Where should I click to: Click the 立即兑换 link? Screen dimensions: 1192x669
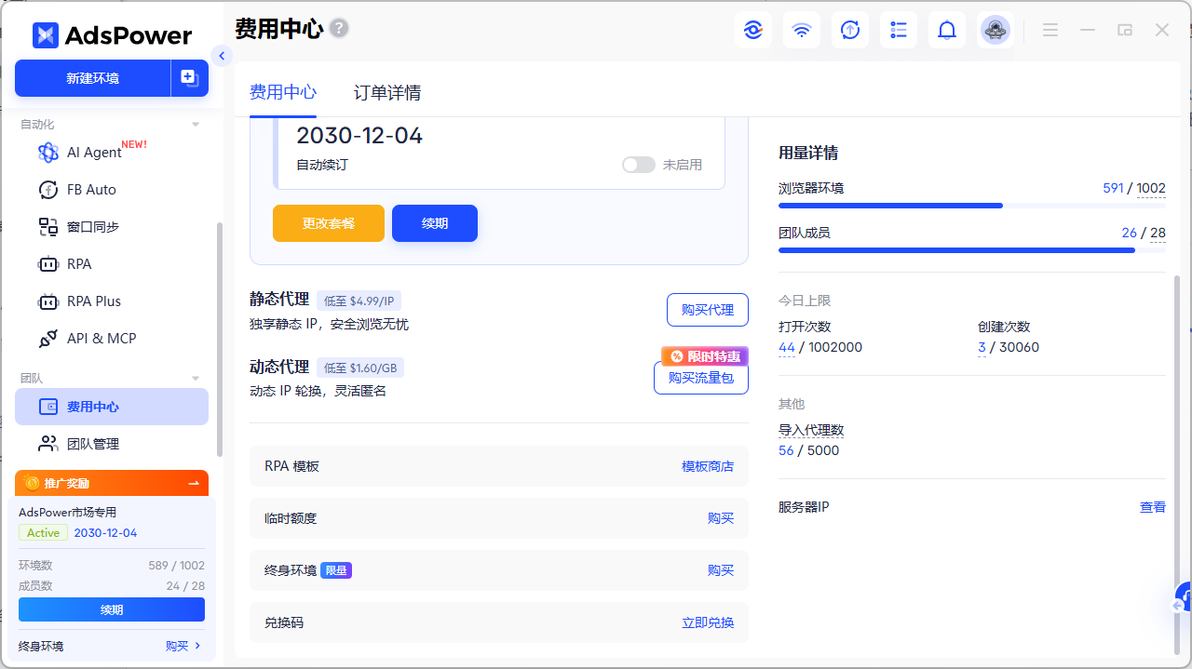(708, 622)
